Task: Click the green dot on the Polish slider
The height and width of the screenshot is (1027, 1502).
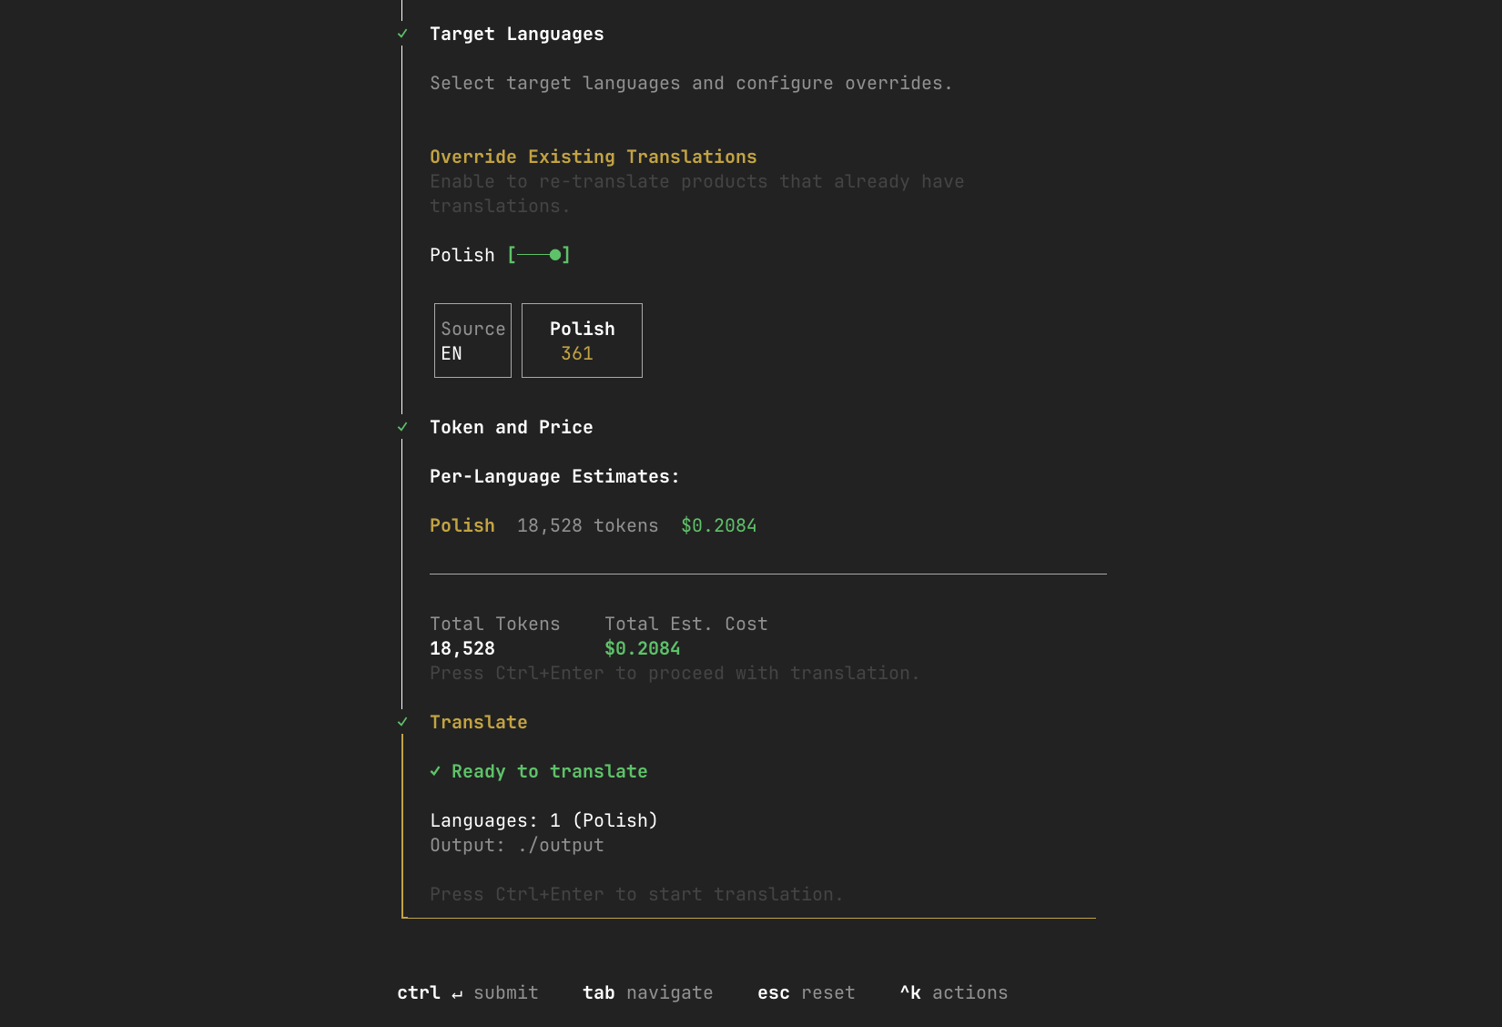Action: tap(556, 255)
